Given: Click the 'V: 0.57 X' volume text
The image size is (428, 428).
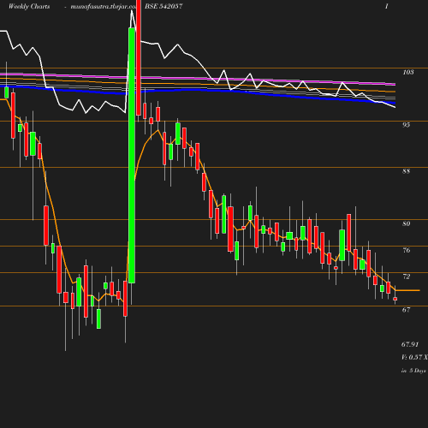Looking at the screenshot, I should click(414, 357).
